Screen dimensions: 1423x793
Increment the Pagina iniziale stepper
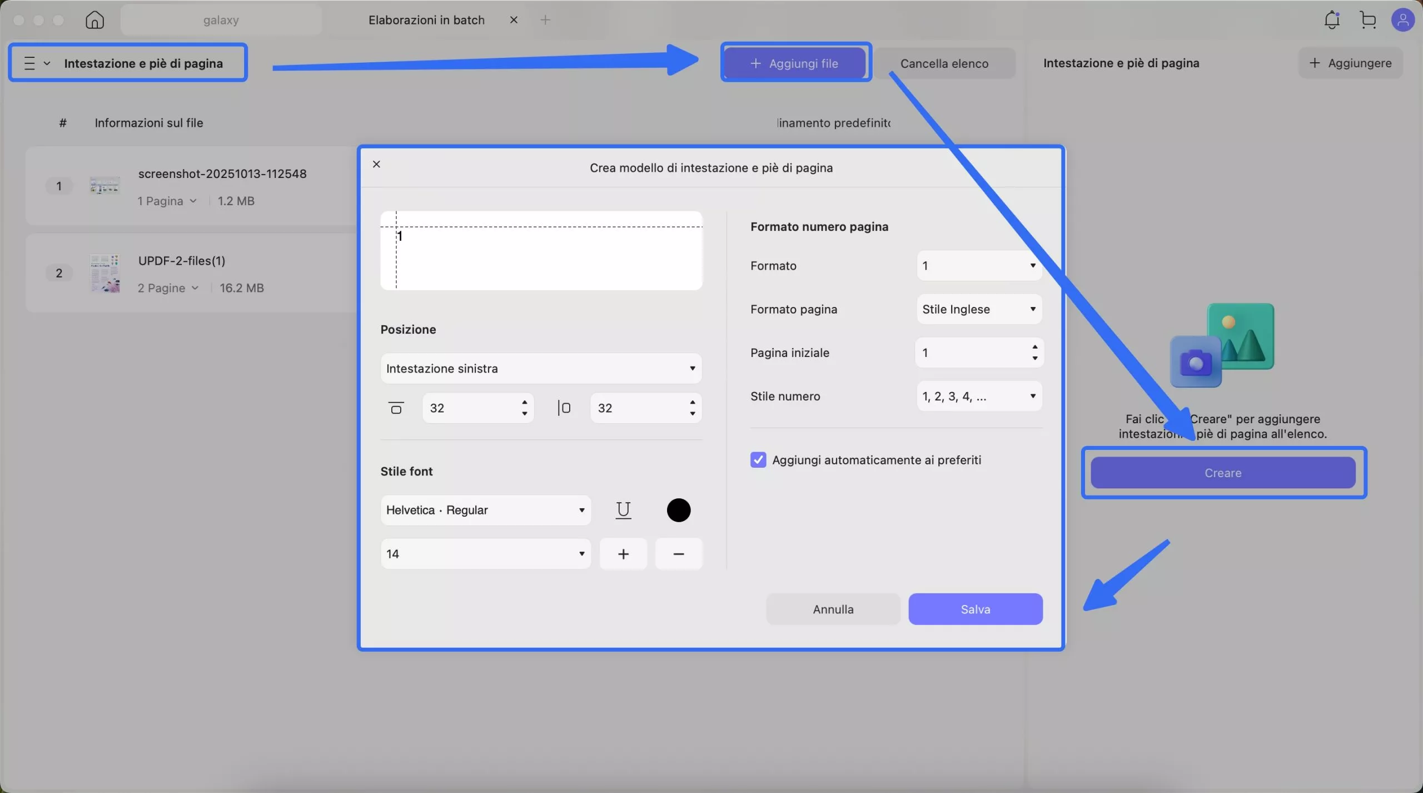pos(1034,347)
